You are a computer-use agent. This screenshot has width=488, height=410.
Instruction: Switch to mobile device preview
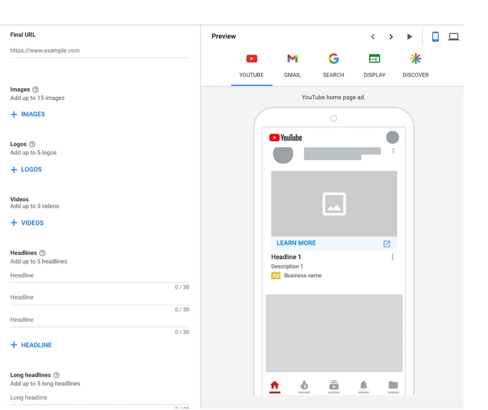pos(435,37)
